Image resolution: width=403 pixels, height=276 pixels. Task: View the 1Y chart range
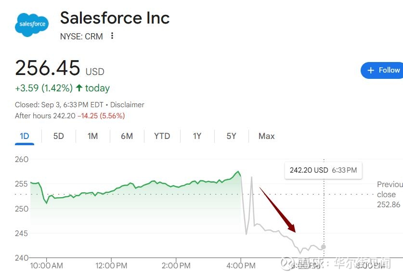click(x=197, y=136)
